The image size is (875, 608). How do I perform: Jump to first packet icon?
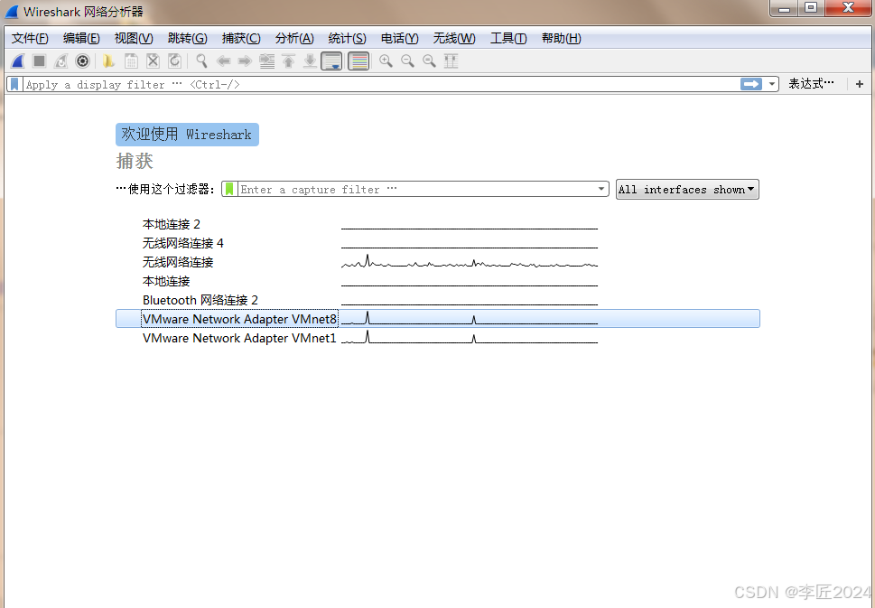[288, 61]
